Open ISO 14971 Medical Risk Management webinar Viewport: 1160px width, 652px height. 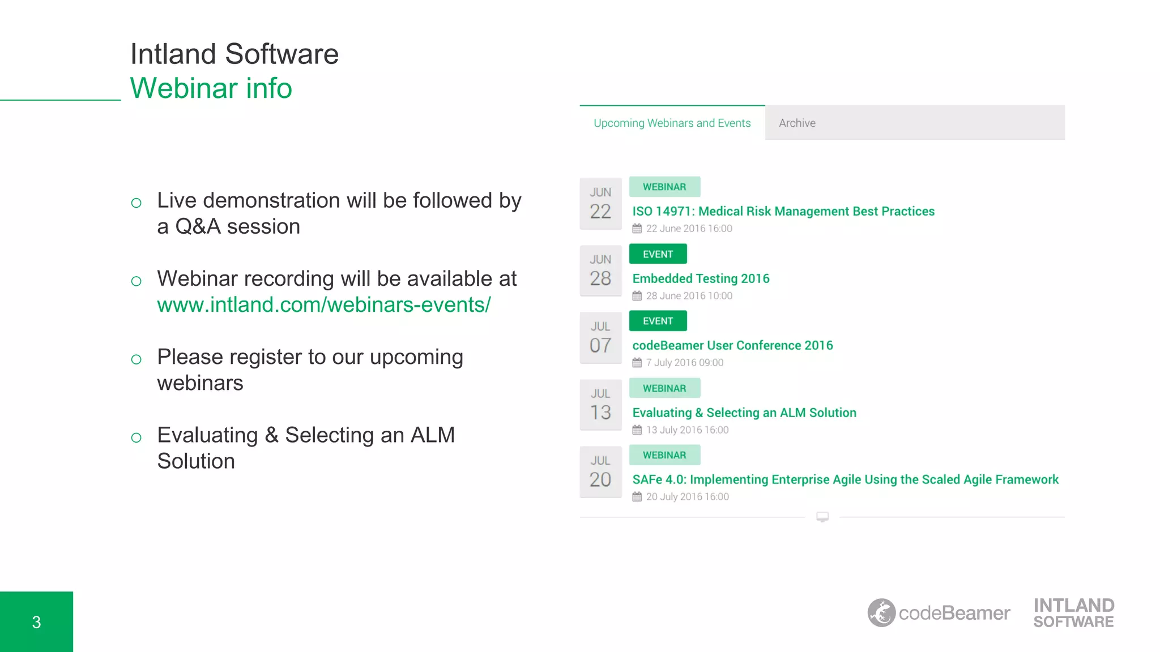tap(783, 211)
